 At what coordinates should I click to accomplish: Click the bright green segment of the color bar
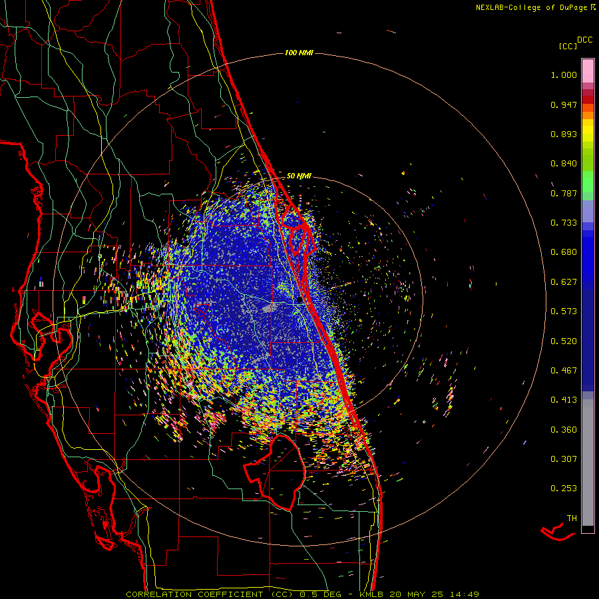[588, 182]
